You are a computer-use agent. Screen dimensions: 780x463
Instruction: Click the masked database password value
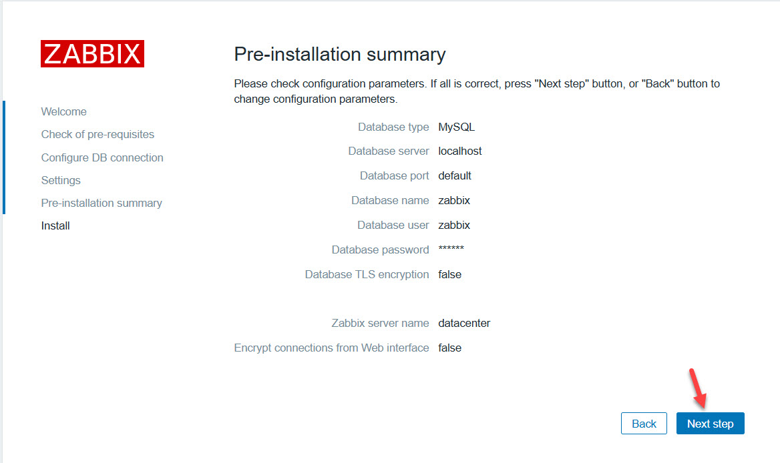(x=451, y=250)
